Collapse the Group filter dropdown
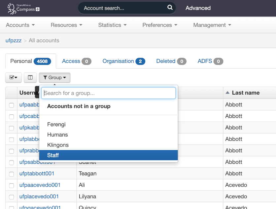The image size is (276, 209). tap(54, 77)
